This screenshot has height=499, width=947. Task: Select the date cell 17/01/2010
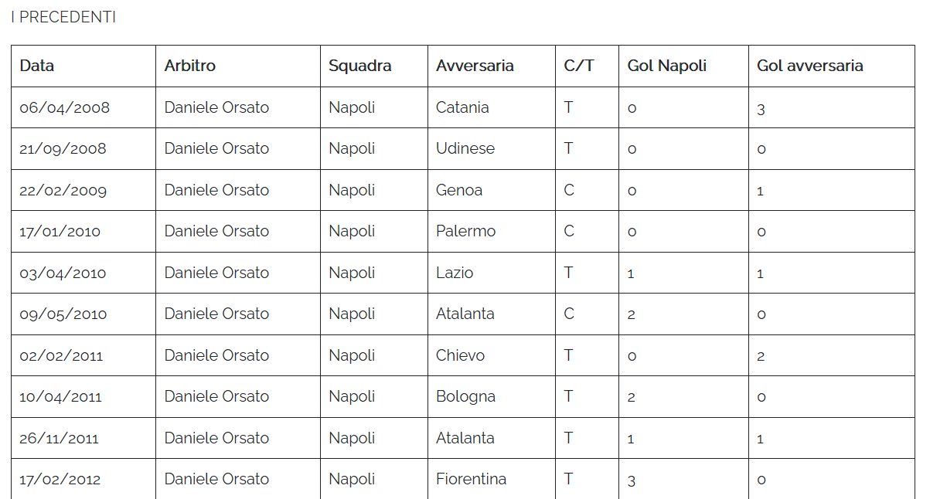(60, 231)
